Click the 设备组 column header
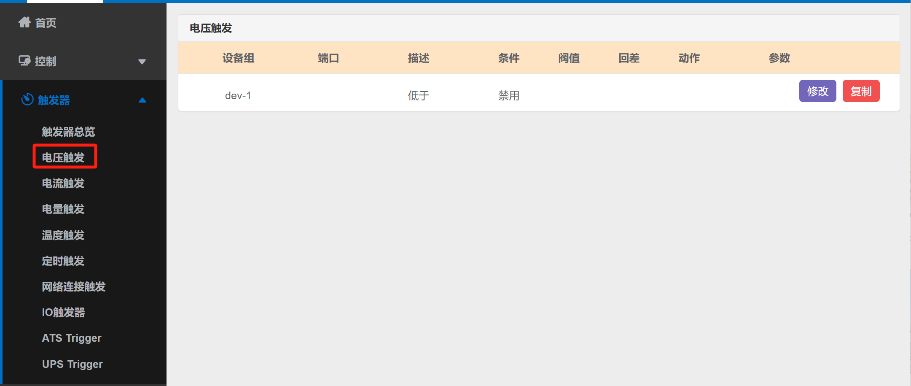 tap(238, 58)
